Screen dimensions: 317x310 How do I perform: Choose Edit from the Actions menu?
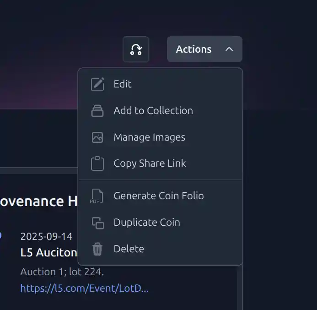[x=123, y=84]
